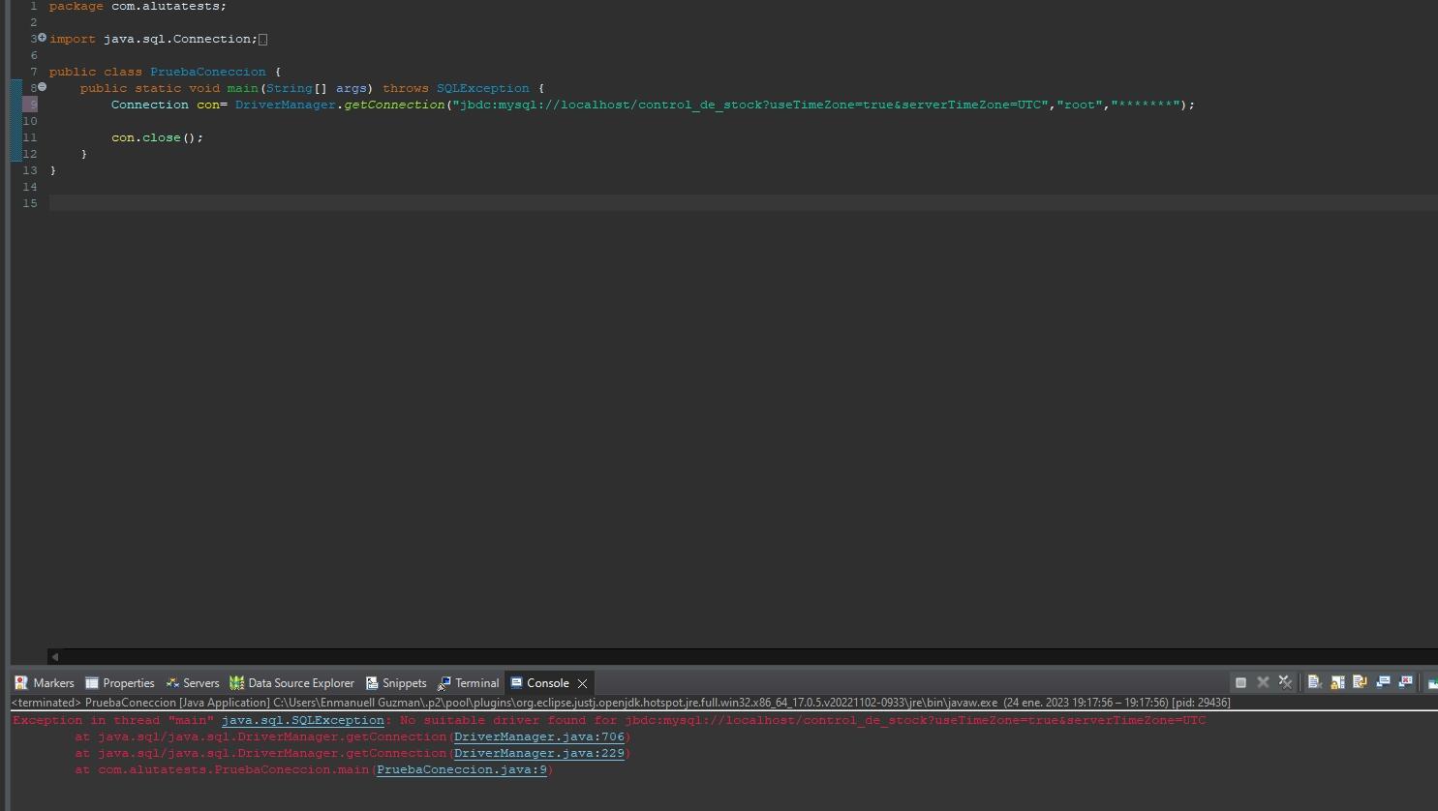This screenshot has width=1438, height=811.
Task: Place cursor on con.close() statement
Action: point(157,137)
